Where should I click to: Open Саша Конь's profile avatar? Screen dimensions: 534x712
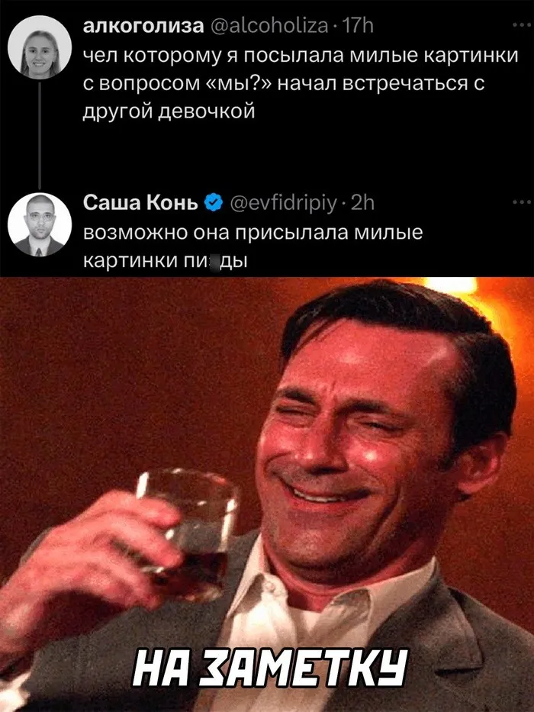40,224
